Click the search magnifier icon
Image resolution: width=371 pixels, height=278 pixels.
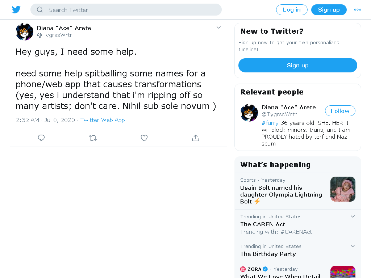[40, 10]
